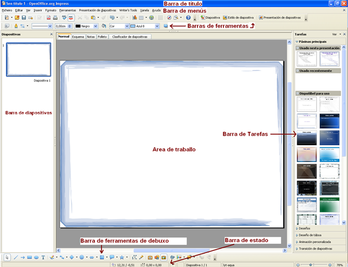Click the Rotate tool icon
Viewport: 348px width, 267px height.
173,257
